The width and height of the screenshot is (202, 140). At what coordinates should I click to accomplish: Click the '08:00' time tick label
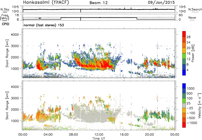(73, 135)
